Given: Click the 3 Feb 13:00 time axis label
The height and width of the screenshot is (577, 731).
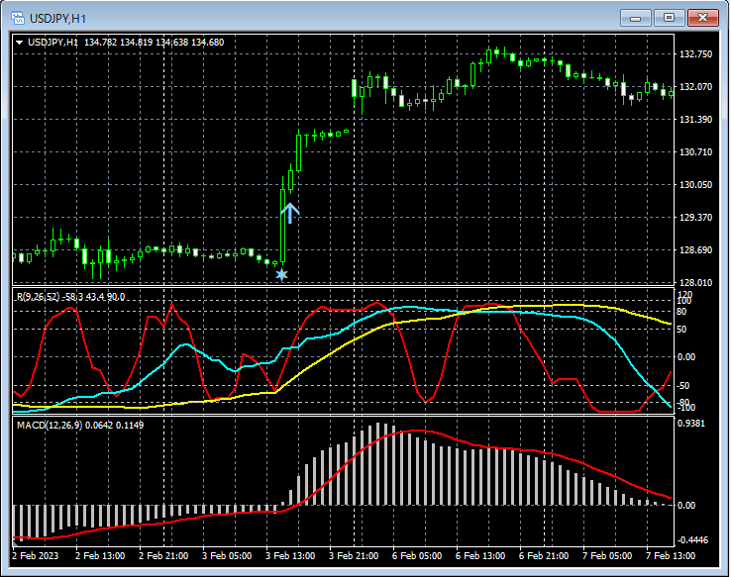Looking at the screenshot, I should [292, 556].
